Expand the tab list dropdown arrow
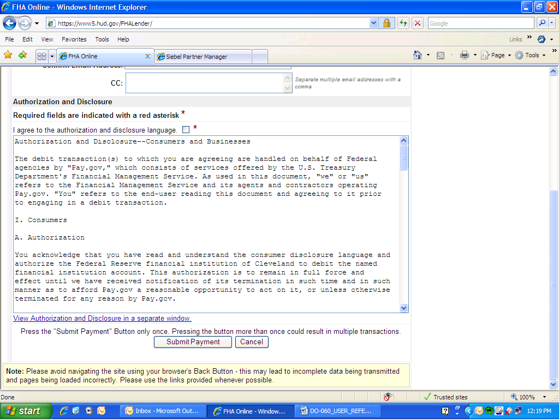Viewport: 559px width, 419px height. 52,56
